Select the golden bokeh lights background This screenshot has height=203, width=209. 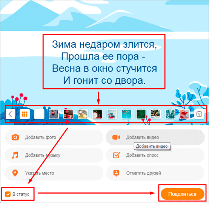point(83,114)
